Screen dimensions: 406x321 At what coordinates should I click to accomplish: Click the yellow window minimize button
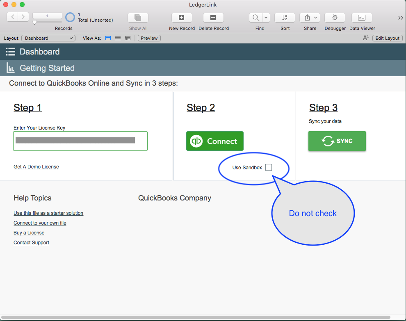coord(14,5)
